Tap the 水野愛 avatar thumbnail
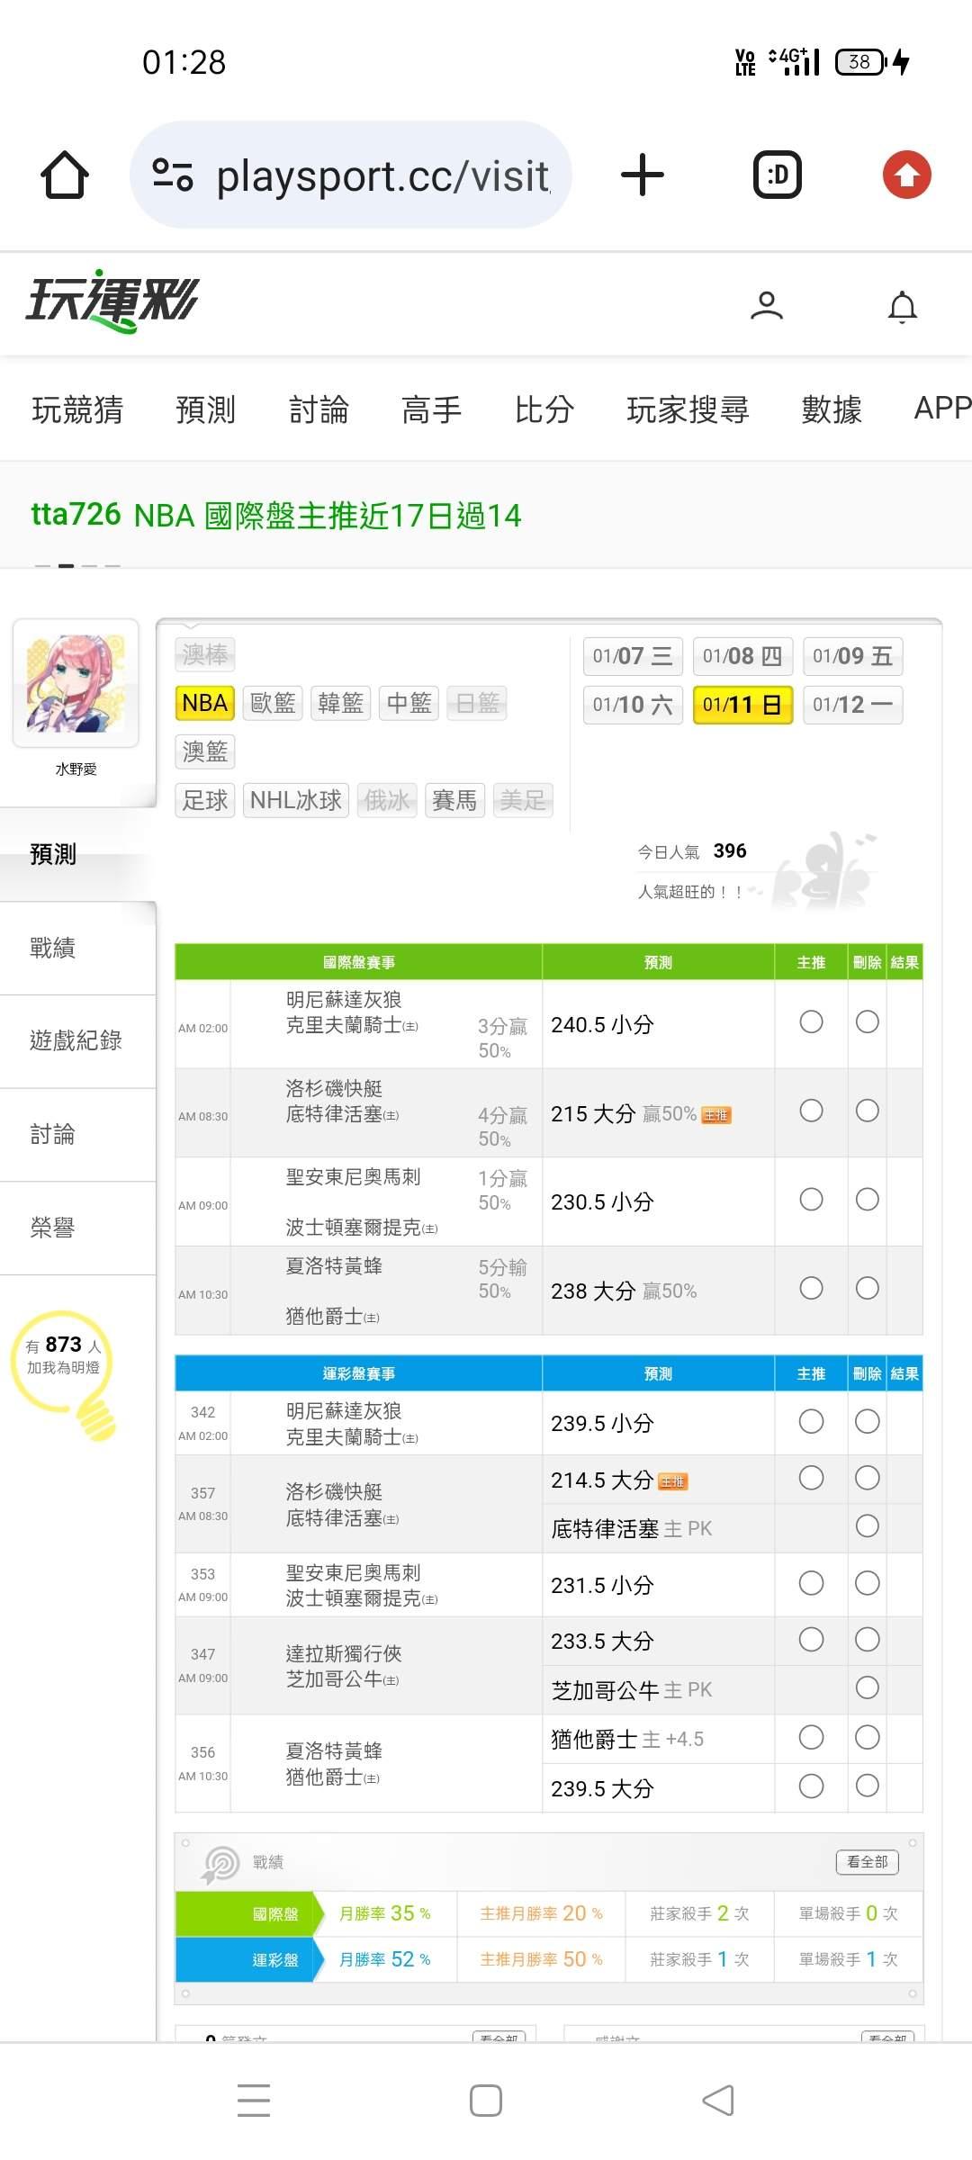 pyautogui.click(x=76, y=683)
